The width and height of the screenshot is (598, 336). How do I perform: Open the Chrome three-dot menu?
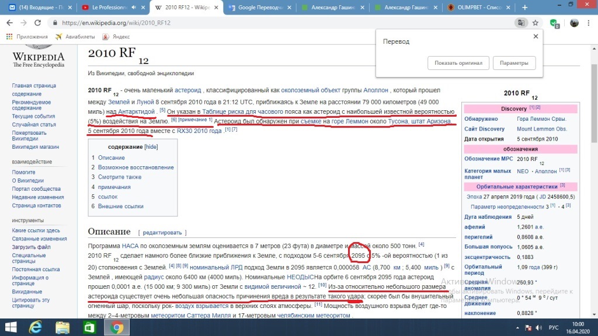589,23
